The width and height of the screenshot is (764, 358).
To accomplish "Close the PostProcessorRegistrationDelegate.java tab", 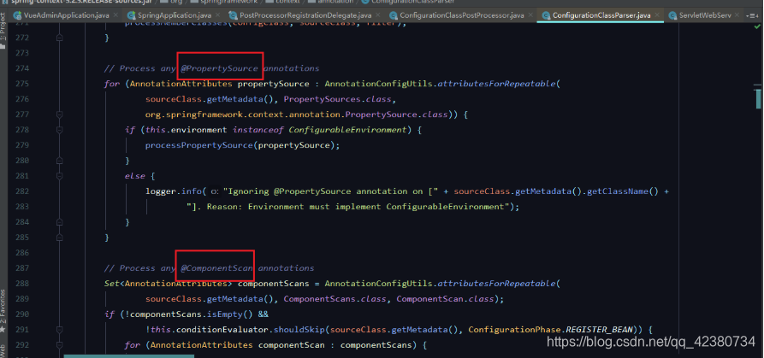I will click(377, 15).
